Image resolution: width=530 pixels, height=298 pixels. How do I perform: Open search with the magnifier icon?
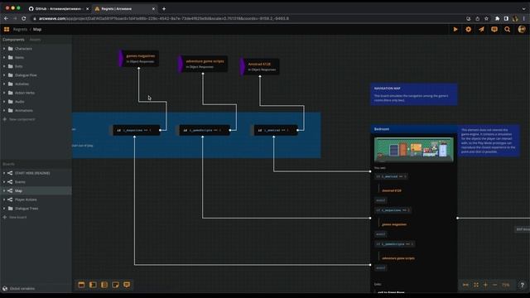pos(508,30)
